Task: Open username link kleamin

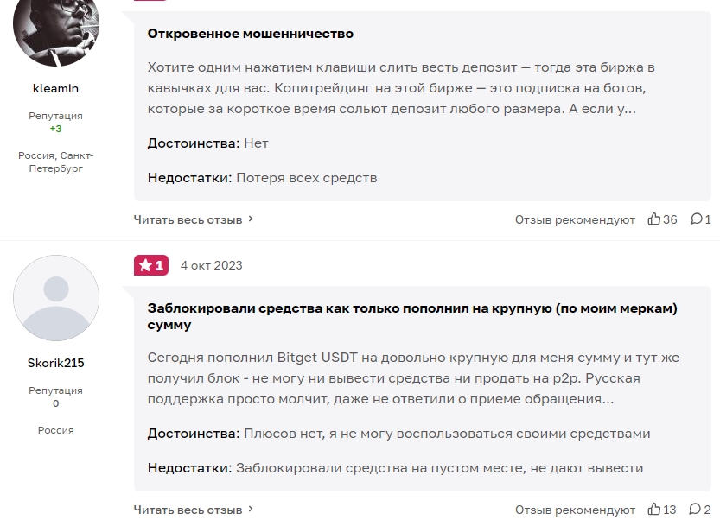Action: (x=55, y=88)
